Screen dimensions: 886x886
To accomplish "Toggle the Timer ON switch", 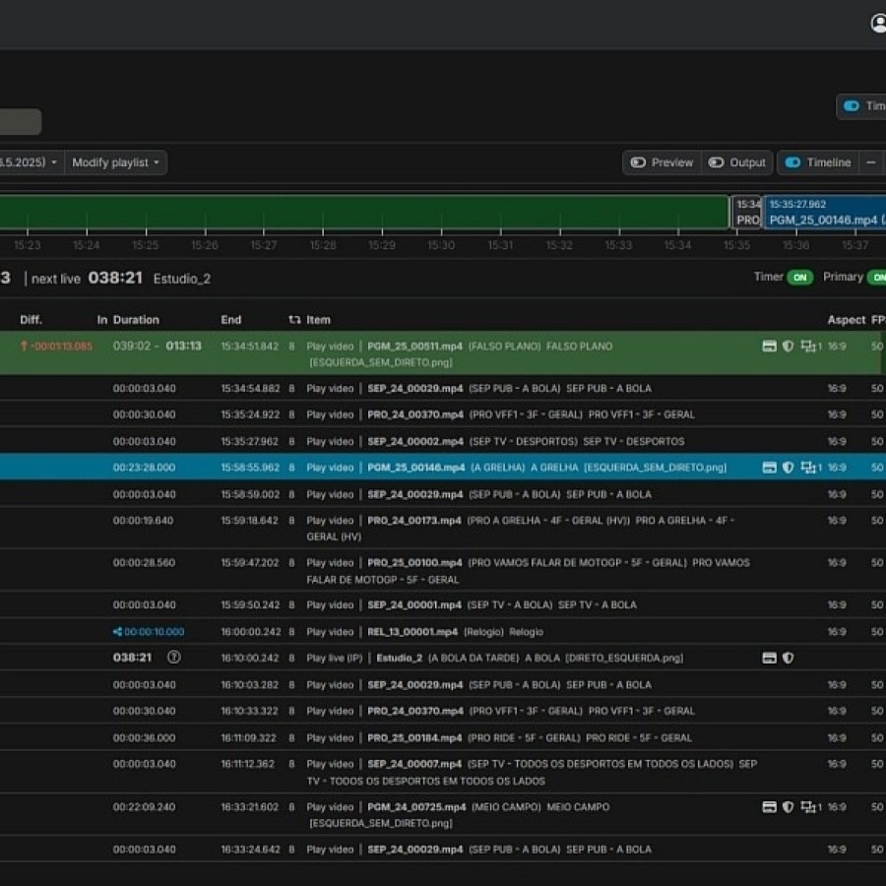I will pos(799,277).
